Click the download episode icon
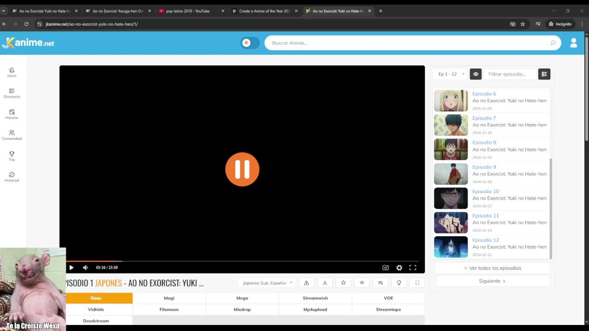This screenshot has height=331, width=589. click(325, 283)
